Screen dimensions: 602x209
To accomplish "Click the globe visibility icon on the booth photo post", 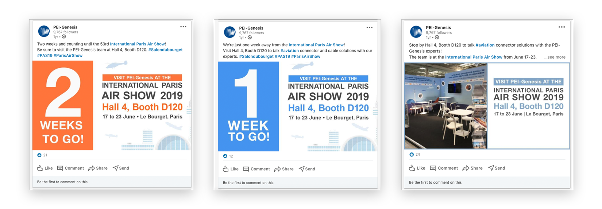I will click(437, 37).
